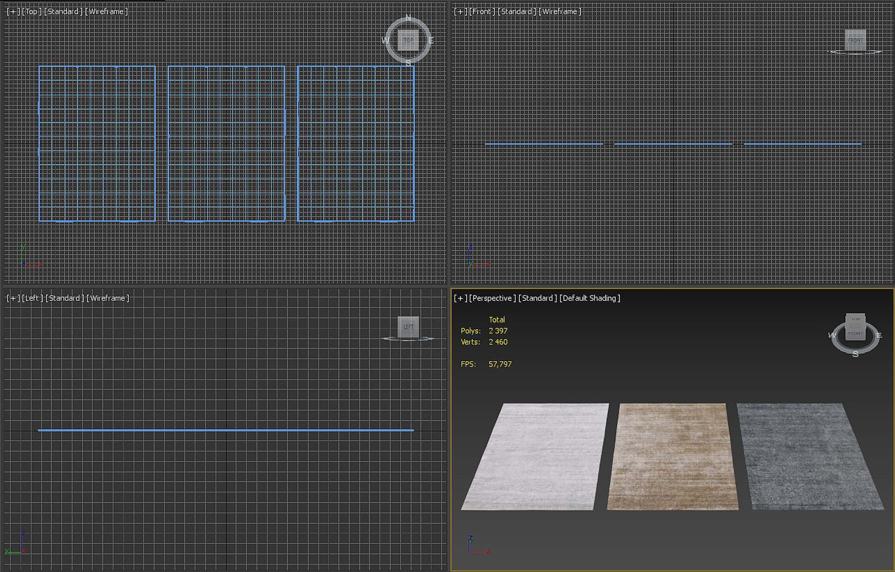This screenshot has width=895, height=572.
Task: Select the middle wireframe rug in Top viewport
Action: 227,144
